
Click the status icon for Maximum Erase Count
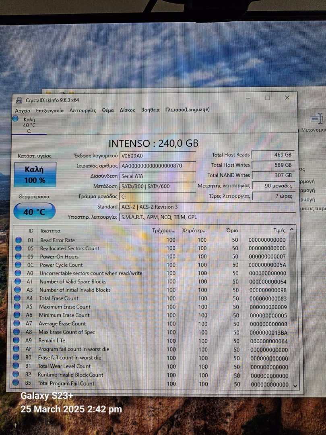17,307
